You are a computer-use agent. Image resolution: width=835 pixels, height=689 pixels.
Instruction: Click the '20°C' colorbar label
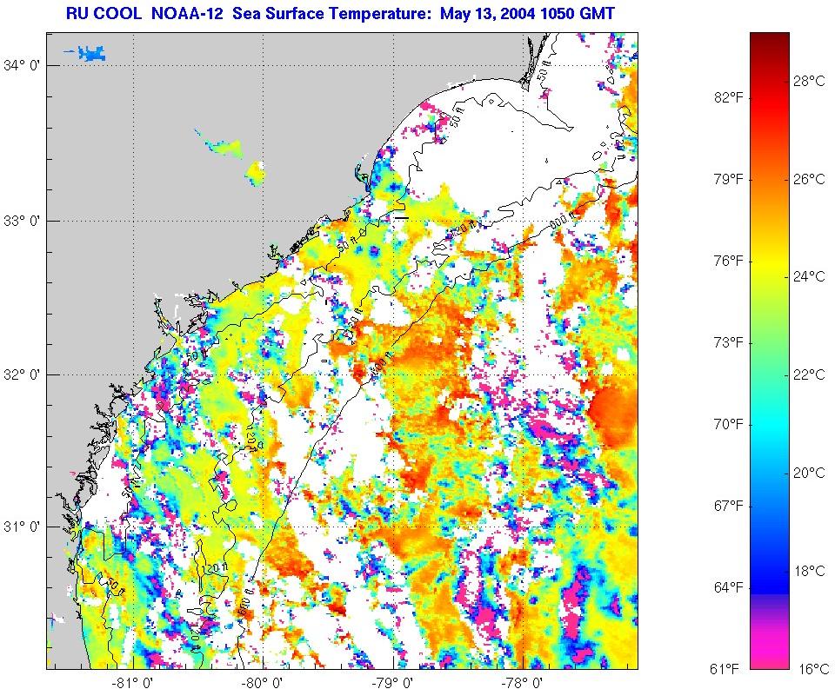[x=810, y=473]
